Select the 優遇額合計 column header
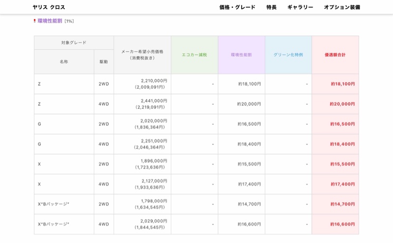The width and height of the screenshot is (393, 243). point(335,55)
